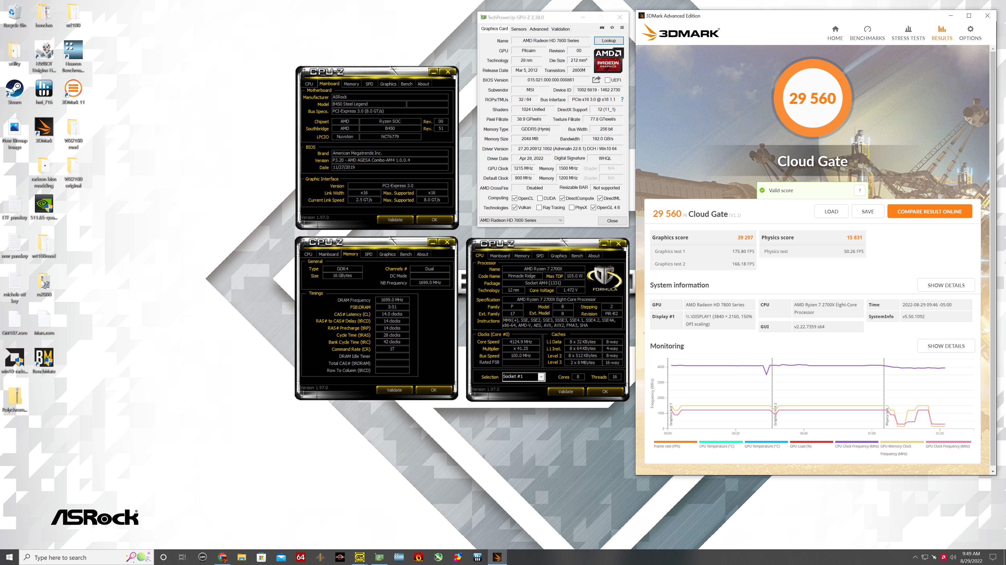Image resolution: width=1006 pixels, height=565 pixels.
Task: Open AMD Ryzen Master taskbar icon
Action: click(340, 557)
